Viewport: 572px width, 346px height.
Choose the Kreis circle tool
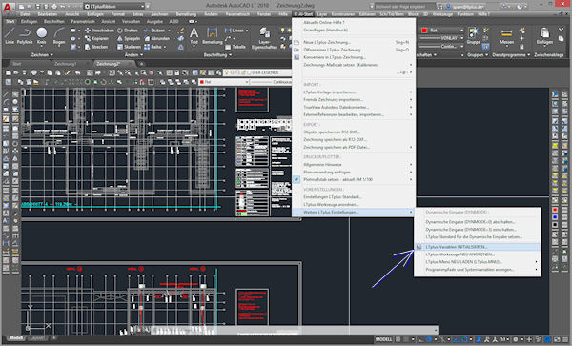tap(42, 35)
